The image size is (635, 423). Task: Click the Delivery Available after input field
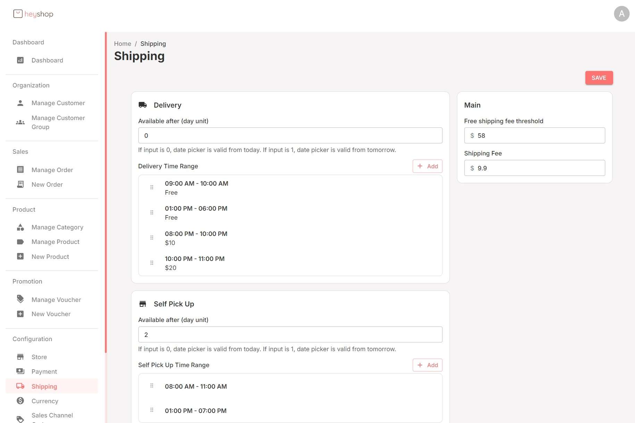[x=290, y=136]
